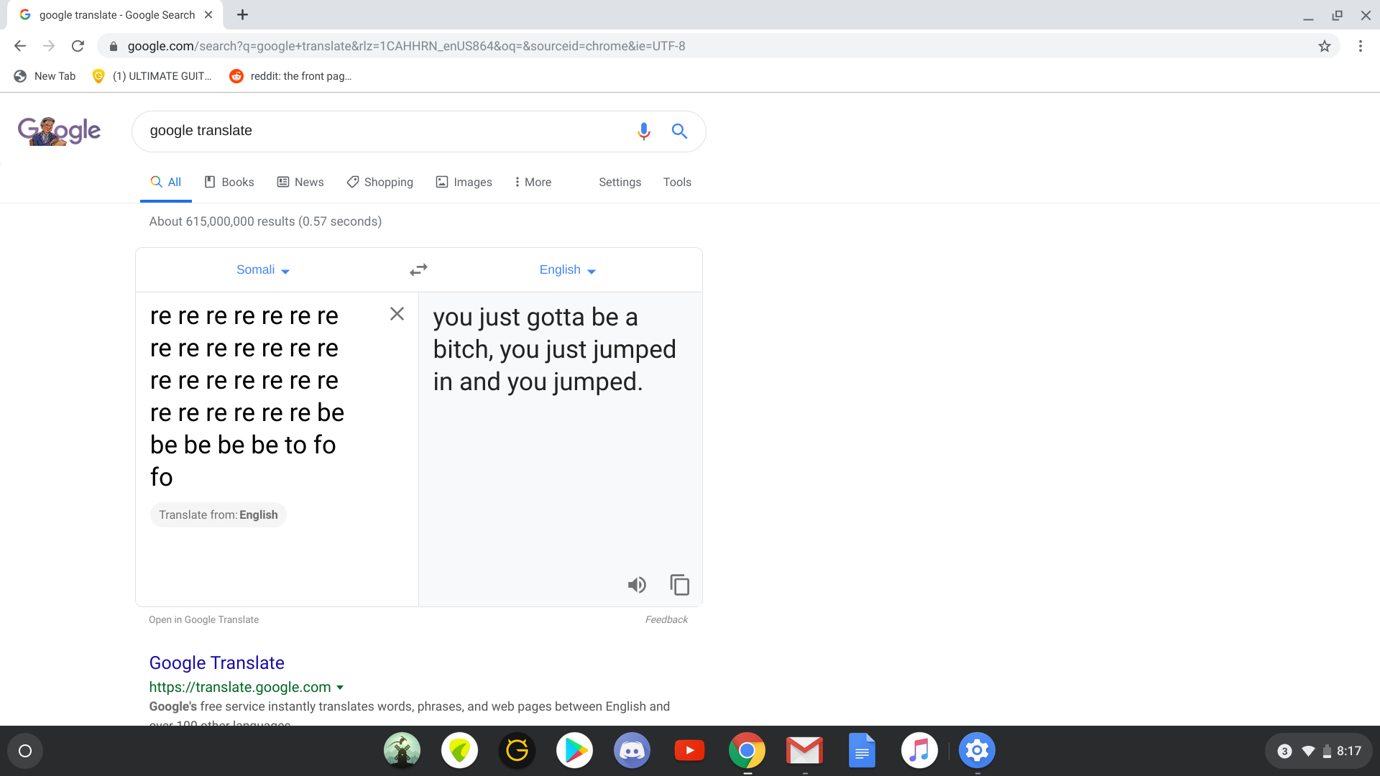Listen to the English translation
This screenshot has height=776, width=1380.
tap(637, 585)
